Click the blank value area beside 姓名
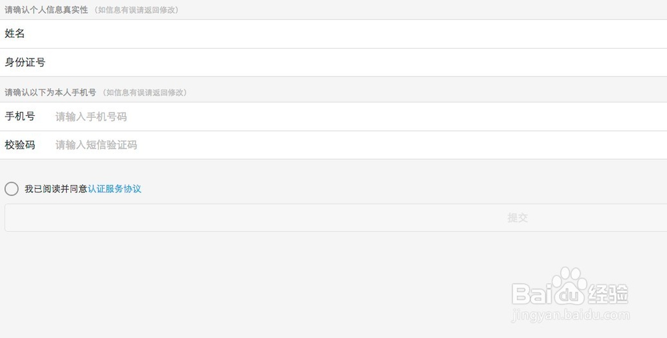This screenshot has height=338, width=667. [333, 34]
